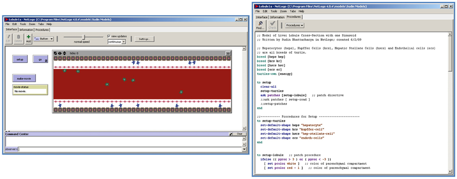Open the Button widget type dropdown
457x179 pixels.
coord(44,39)
